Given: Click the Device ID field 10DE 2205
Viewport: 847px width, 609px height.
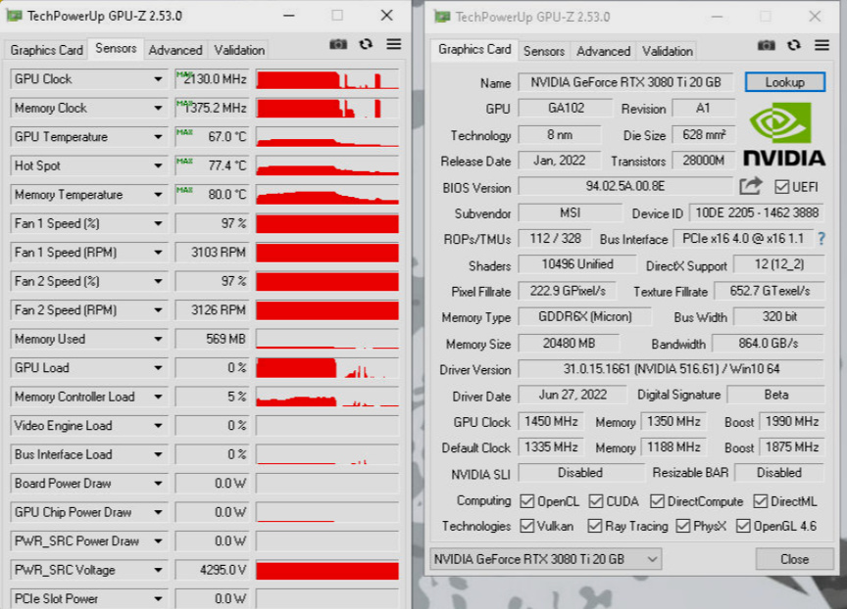Looking at the screenshot, I should click(x=757, y=212).
